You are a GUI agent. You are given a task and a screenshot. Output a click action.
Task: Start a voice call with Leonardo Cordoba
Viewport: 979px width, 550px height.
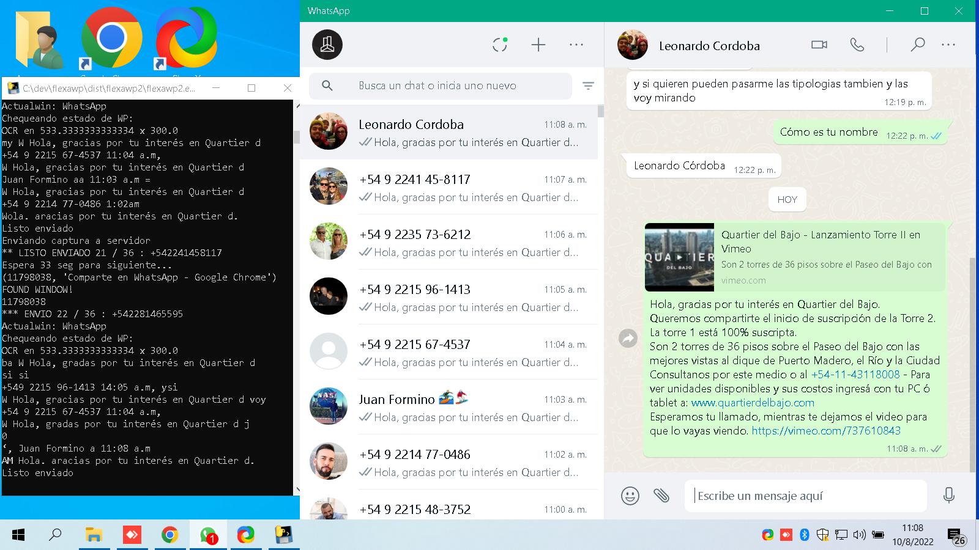(x=857, y=45)
